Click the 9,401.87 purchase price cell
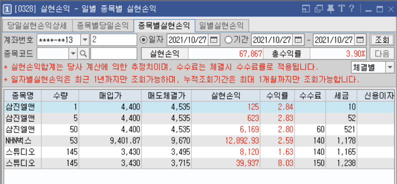The width and height of the screenshot is (397, 184). pos(110,140)
